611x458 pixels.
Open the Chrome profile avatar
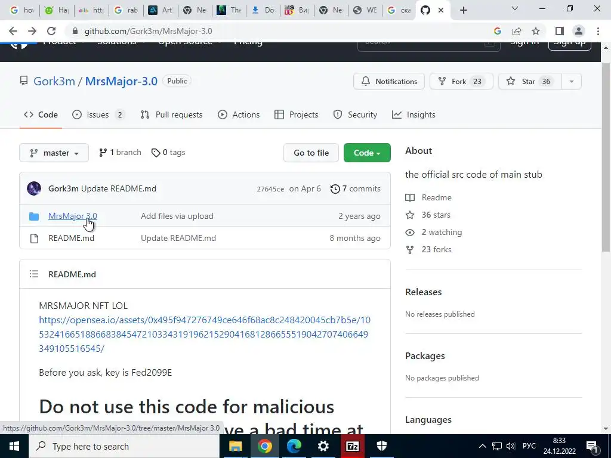click(579, 31)
